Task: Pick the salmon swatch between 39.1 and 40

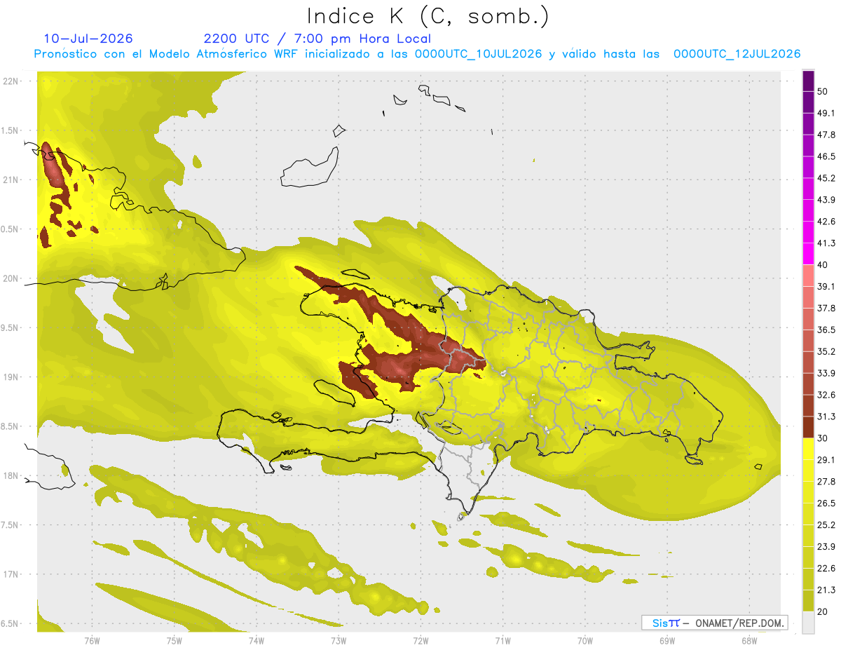Action: 808,276
